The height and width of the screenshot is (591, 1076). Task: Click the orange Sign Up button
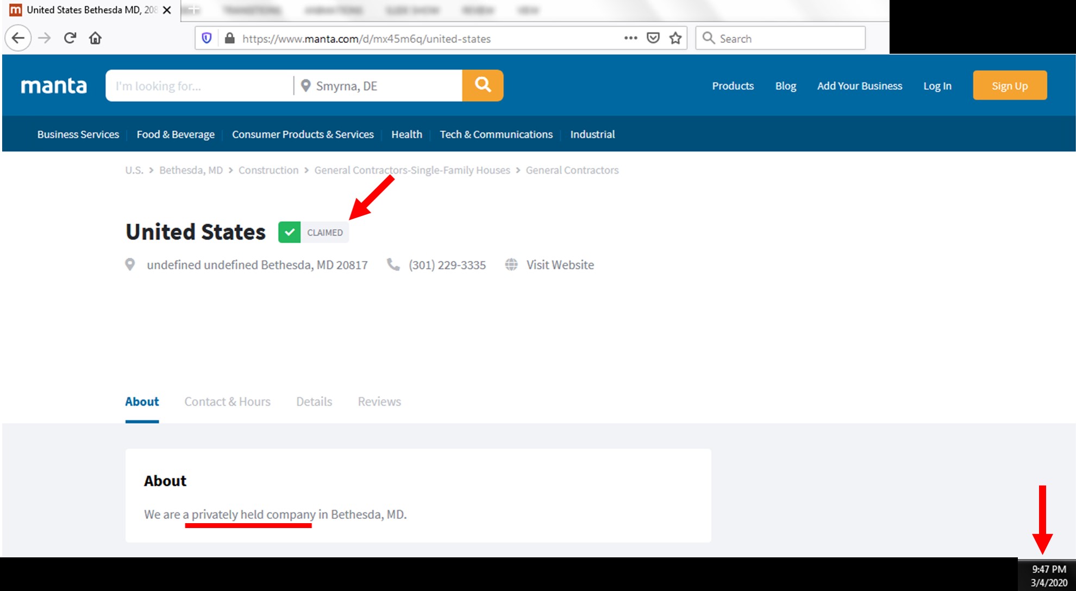1010,85
